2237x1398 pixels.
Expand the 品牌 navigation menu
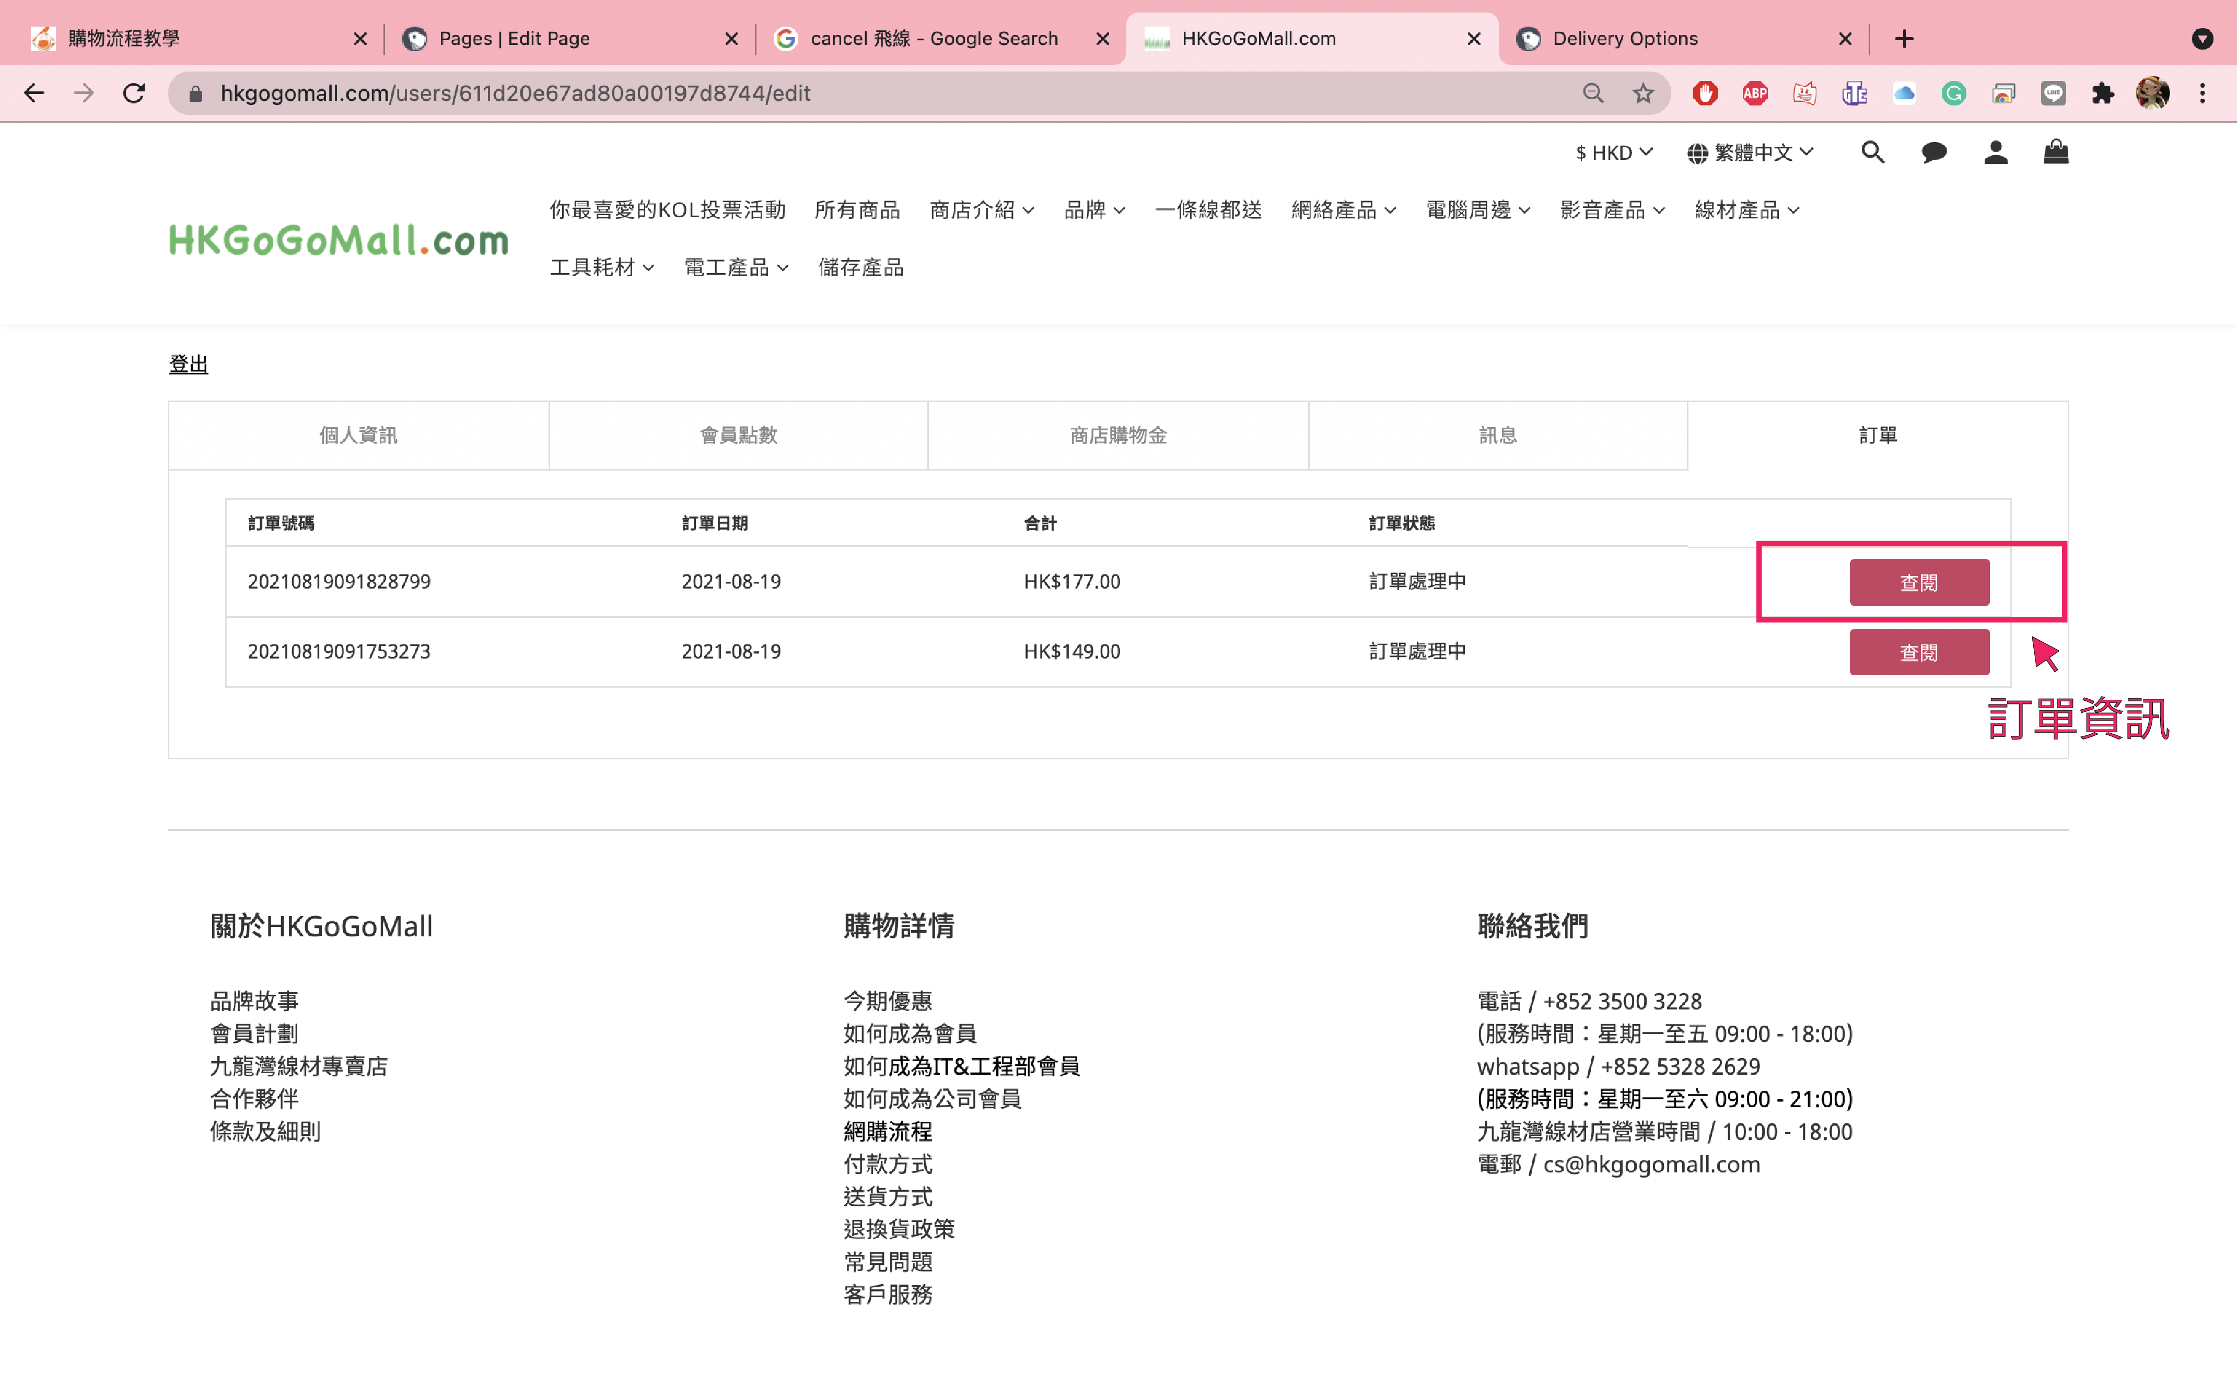[1094, 210]
